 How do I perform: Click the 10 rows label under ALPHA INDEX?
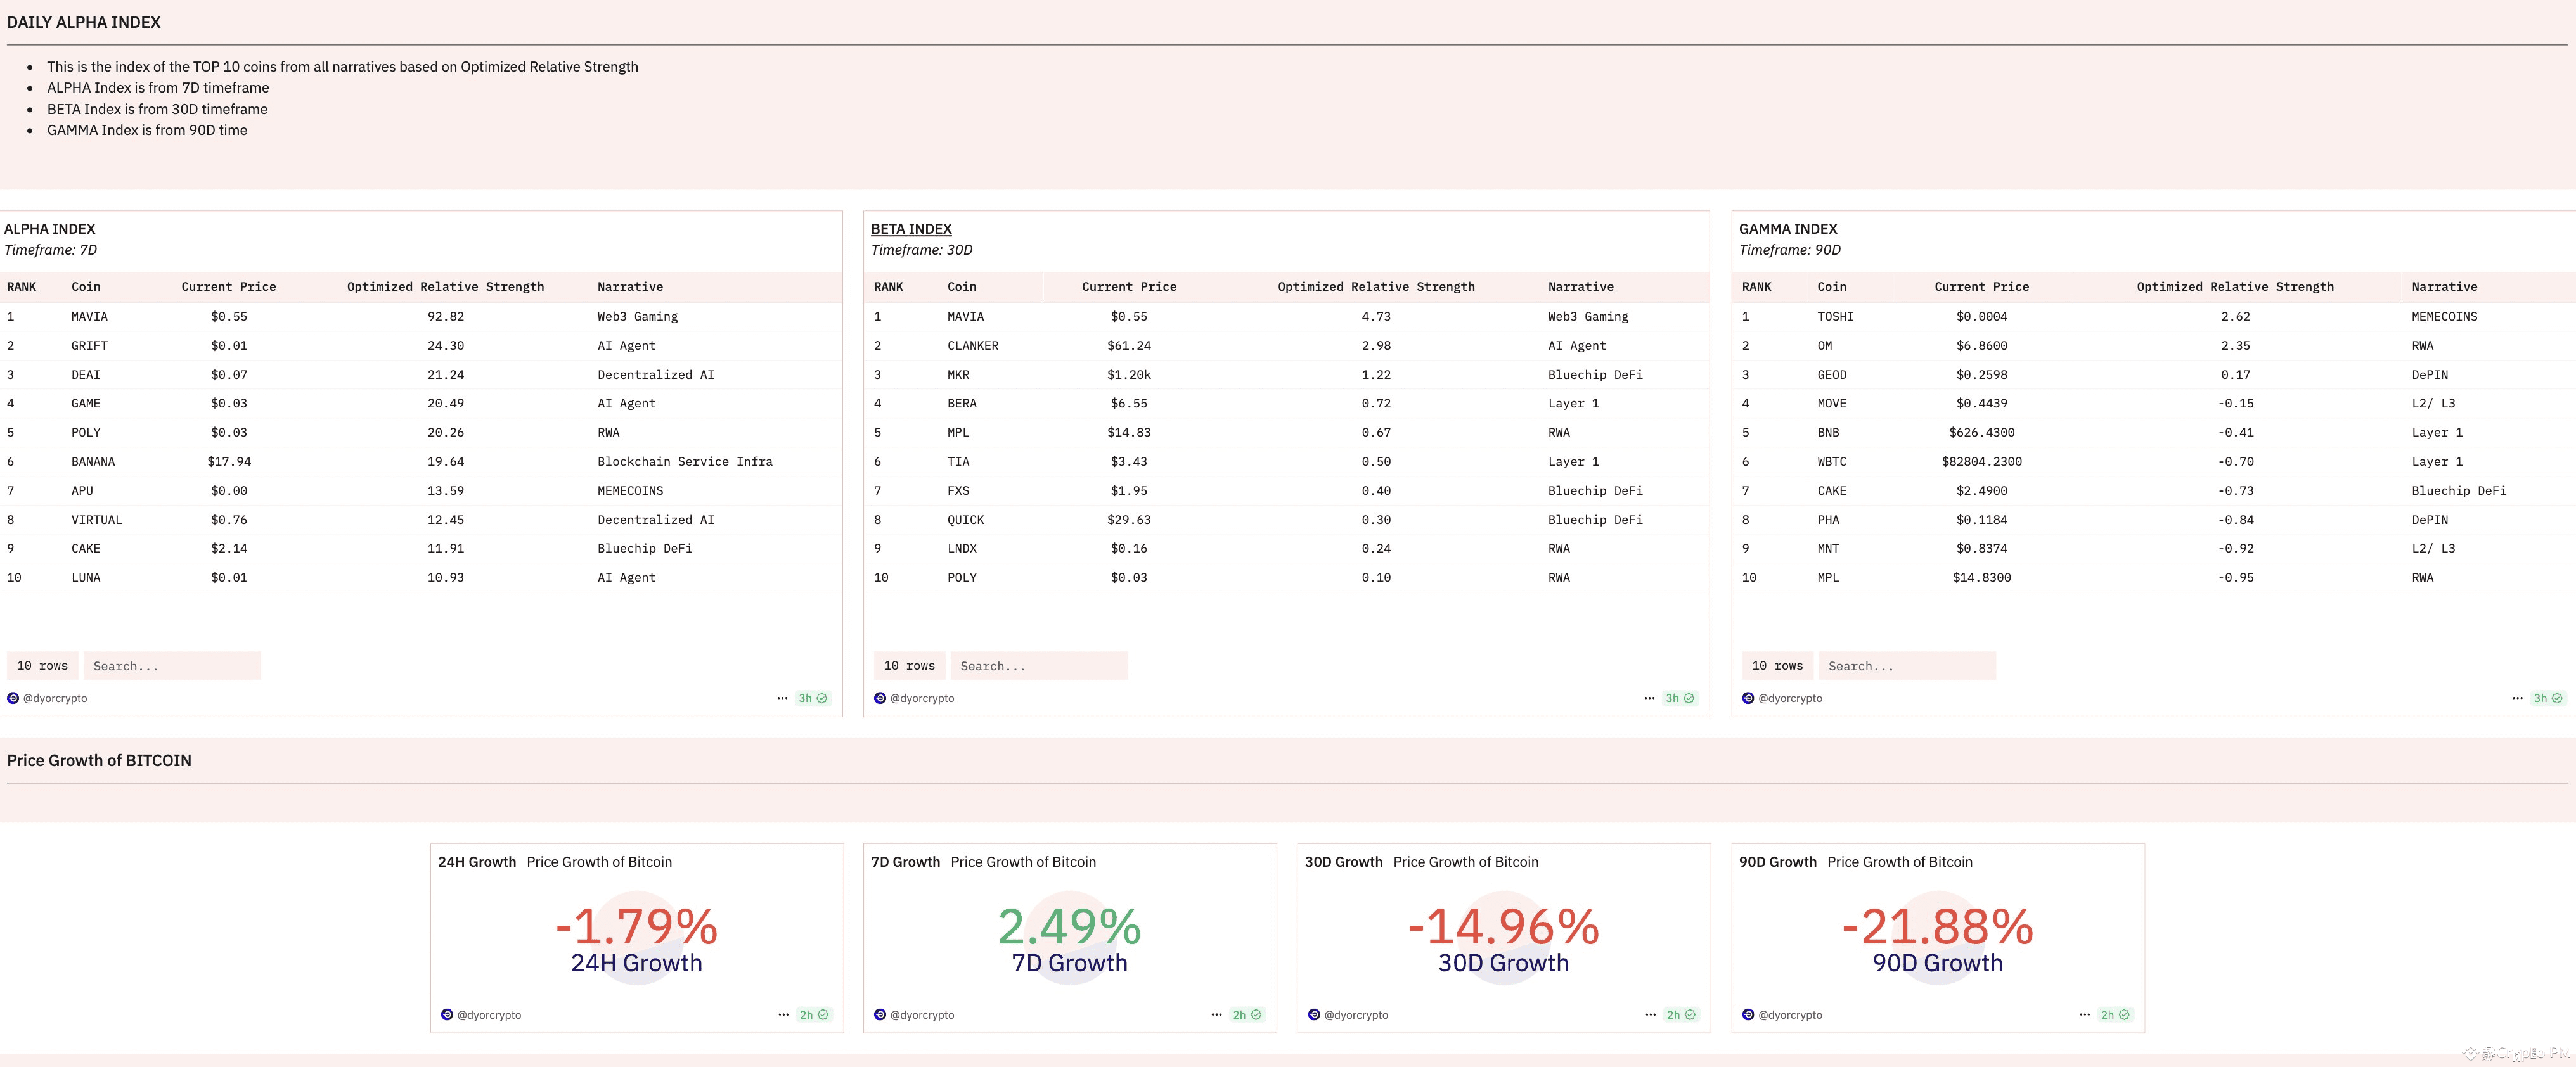click(x=42, y=666)
